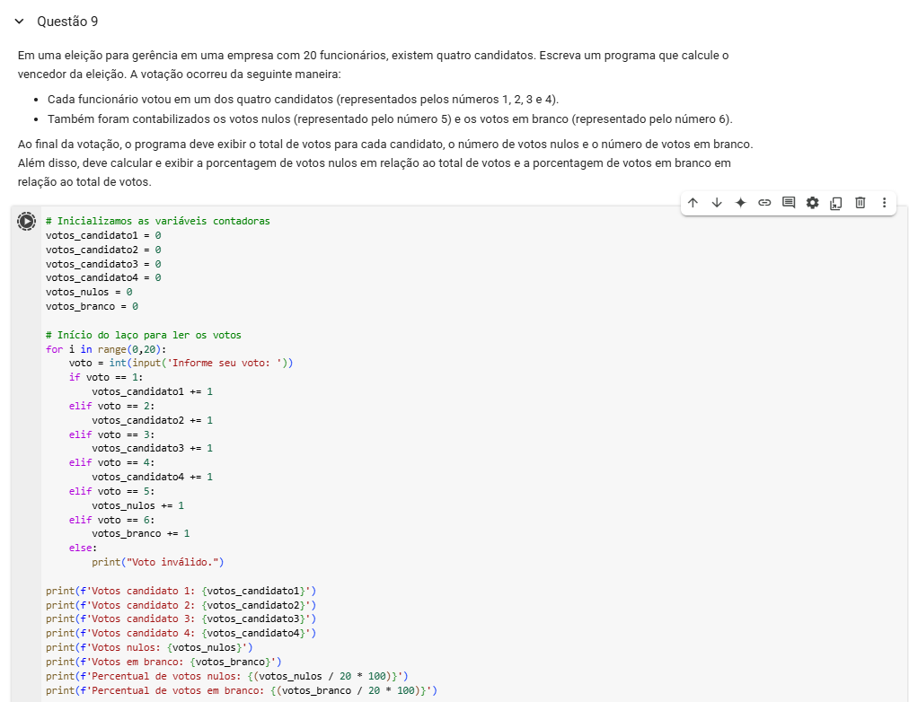The image size is (909, 702).
Task: Open more cell actions menu
Action: click(884, 203)
